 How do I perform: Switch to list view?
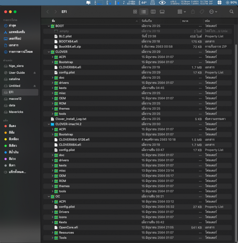pos(144,12)
